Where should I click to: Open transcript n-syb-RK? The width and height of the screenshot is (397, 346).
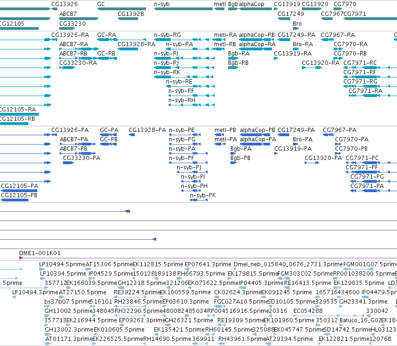click(x=167, y=72)
